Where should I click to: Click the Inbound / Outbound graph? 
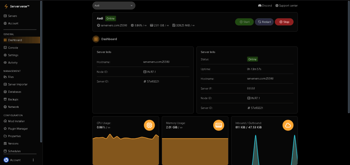[x=264, y=149]
